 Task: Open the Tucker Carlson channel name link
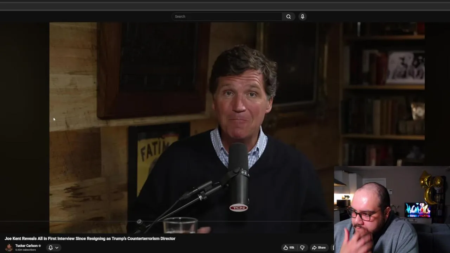tap(26, 246)
